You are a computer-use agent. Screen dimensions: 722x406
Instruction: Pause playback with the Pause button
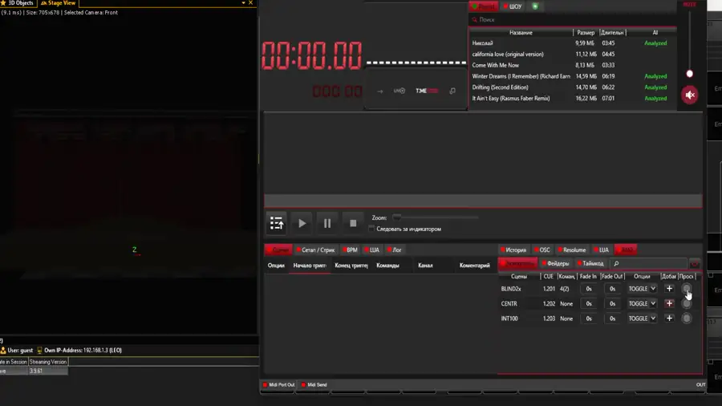[327, 223]
